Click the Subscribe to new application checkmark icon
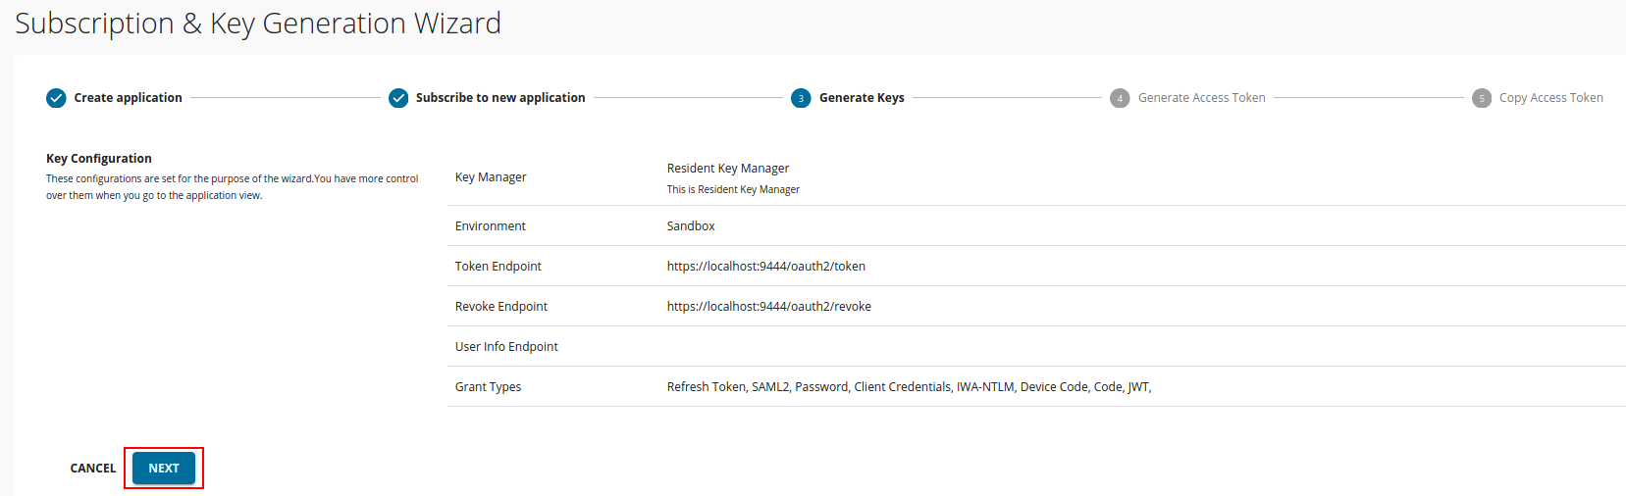Image resolution: width=1626 pixels, height=496 pixels. 398,98
